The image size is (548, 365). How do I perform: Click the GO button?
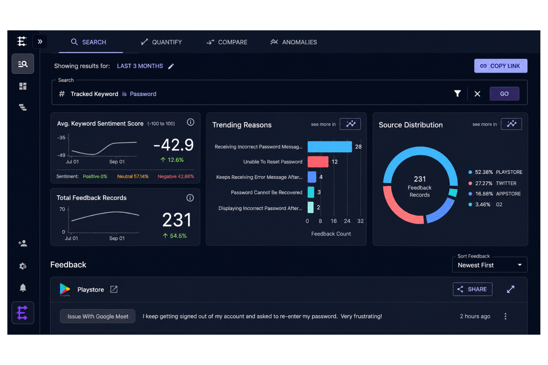point(504,94)
